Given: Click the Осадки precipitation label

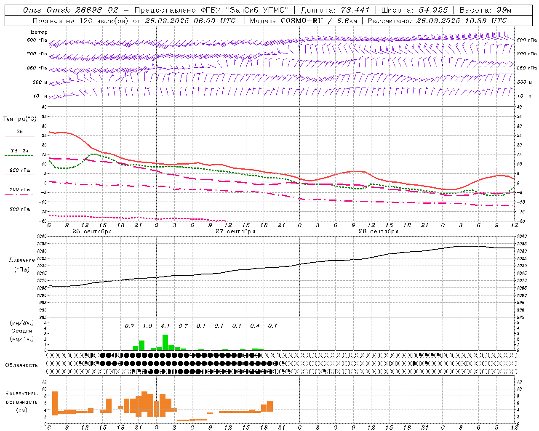Looking at the screenshot, I should click(21, 331).
